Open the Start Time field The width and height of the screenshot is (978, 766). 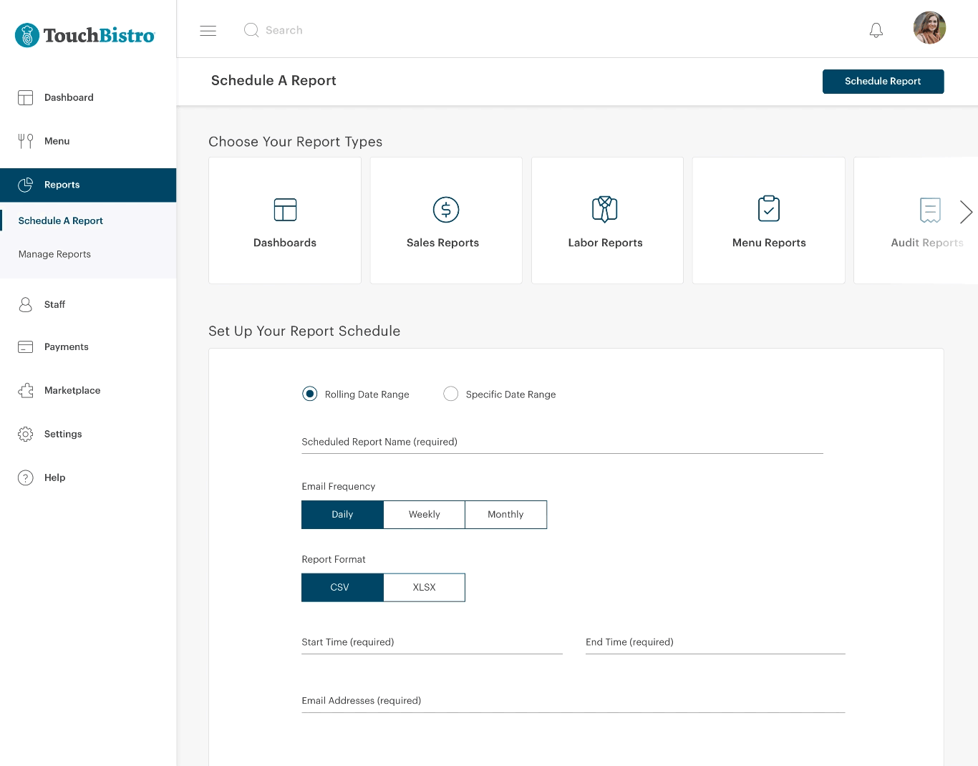pos(432,643)
